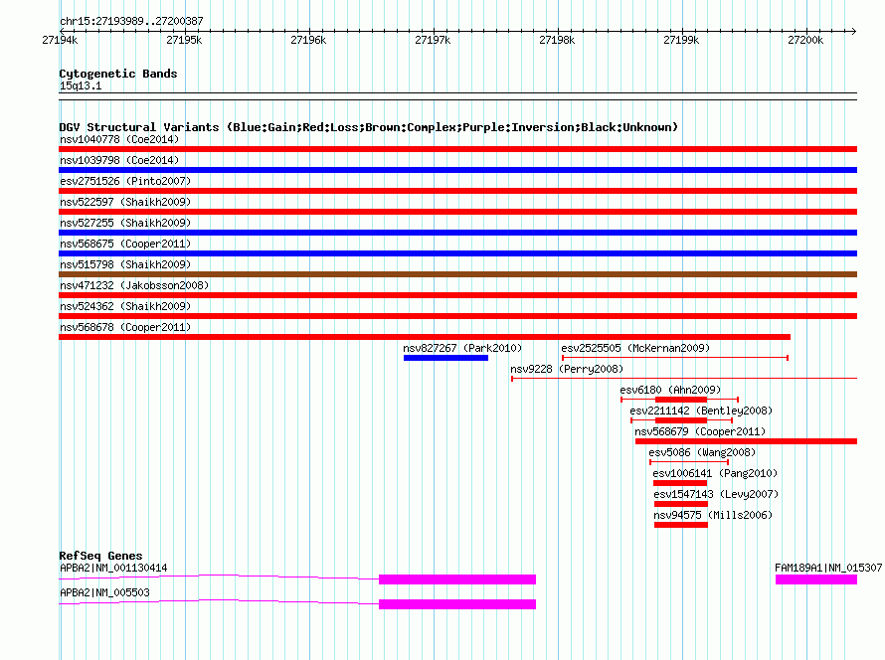Select the 15q13.1 band label
885x660 pixels.
click(81, 85)
